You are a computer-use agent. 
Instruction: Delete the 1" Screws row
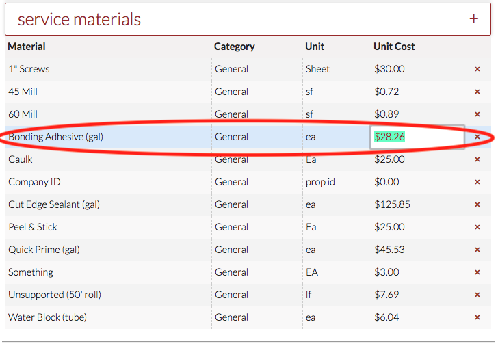(477, 69)
